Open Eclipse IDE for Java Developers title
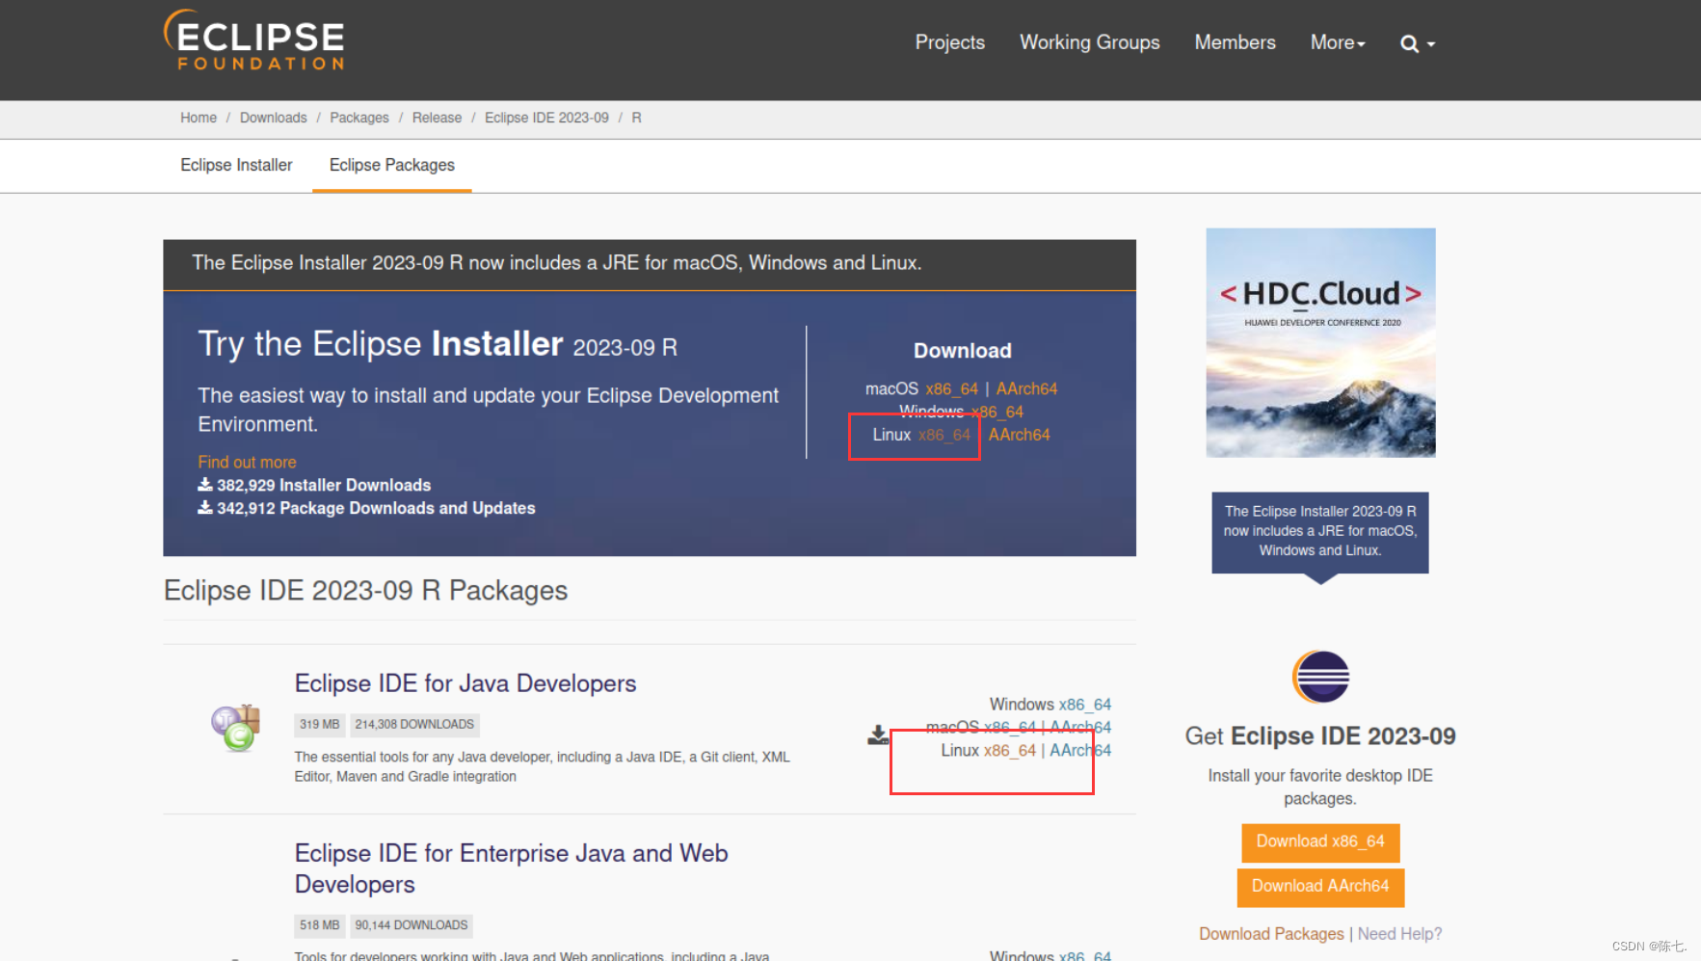 [465, 683]
